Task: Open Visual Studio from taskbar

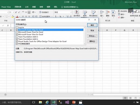Action: click(x=67, y=102)
